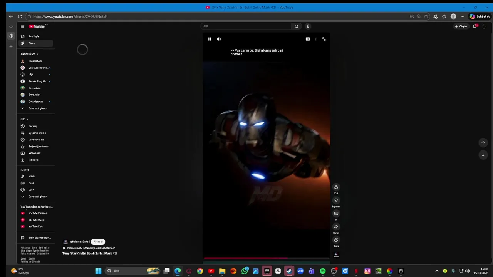Open Shorts in the sidebar
Image resolution: width=493 pixels, height=277 pixels.
click(x=36, y=43)
